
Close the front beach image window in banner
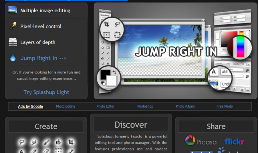point(203,20)
